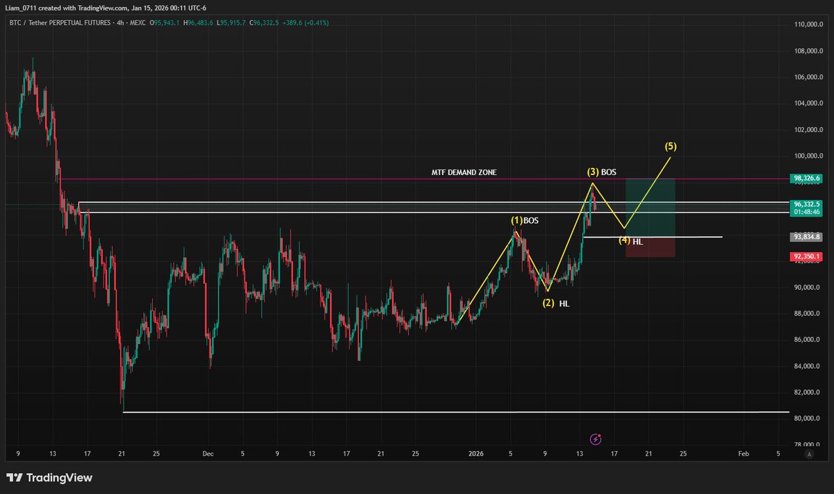This screenshot has width=834, height=494.
Task: Select the (2) HL wave label
Action: 556,304
